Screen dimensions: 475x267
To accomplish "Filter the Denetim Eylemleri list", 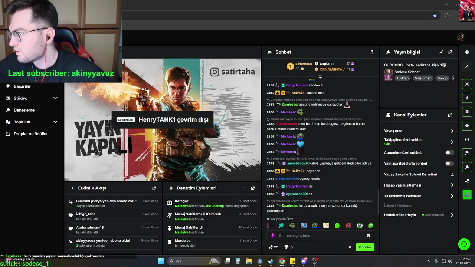I will (244, 188).
